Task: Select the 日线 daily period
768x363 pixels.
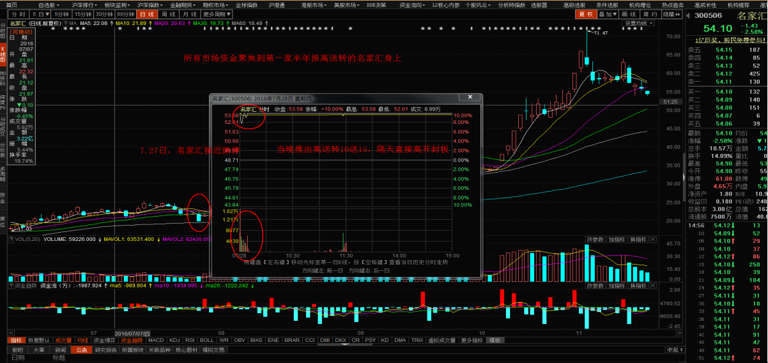Action: [148, 13]
